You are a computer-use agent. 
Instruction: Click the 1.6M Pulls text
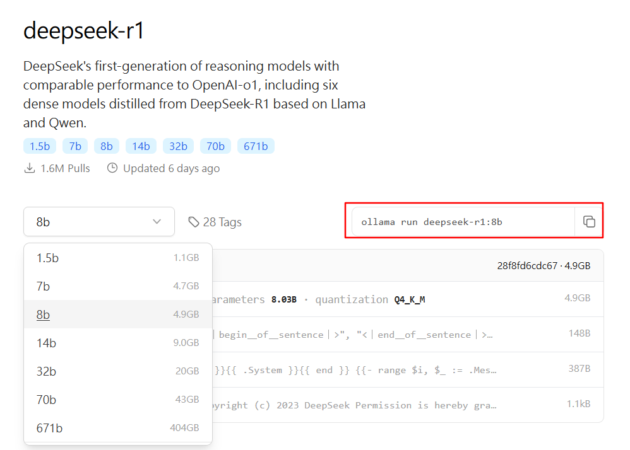65,168
